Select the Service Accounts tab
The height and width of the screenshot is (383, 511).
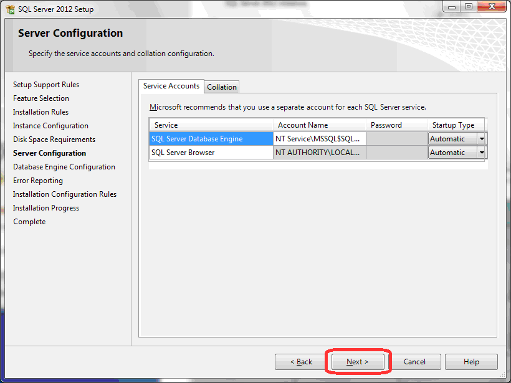pos(171,86)
